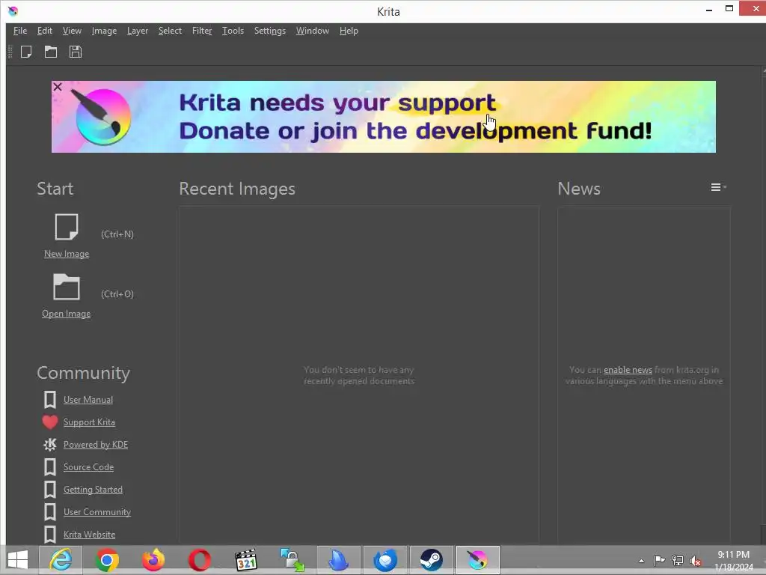Click the New Image link
Image resolution: width=766 pixels, height=575 pixels.
[x=67, y=254]
